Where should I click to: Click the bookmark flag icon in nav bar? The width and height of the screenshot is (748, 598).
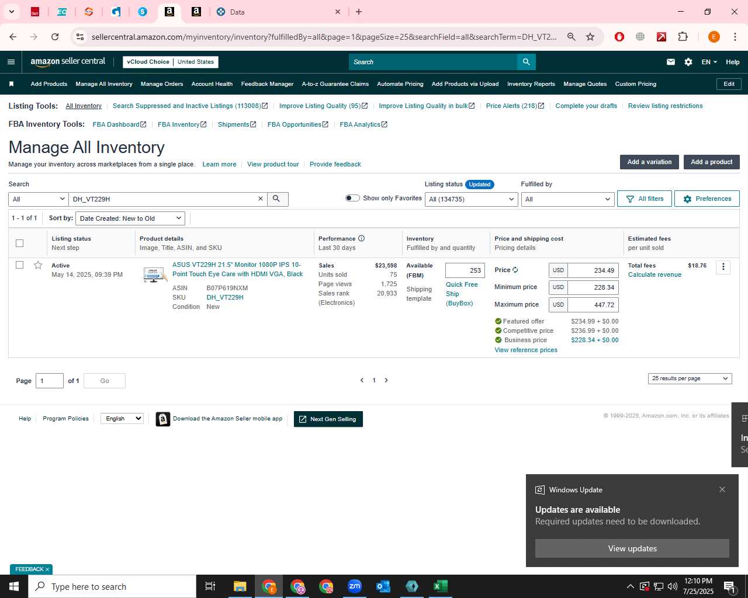click(11, 84)
